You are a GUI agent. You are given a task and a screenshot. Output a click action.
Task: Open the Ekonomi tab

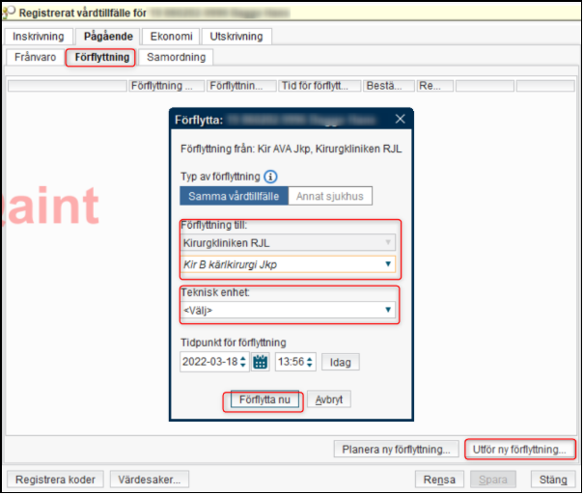170,37
